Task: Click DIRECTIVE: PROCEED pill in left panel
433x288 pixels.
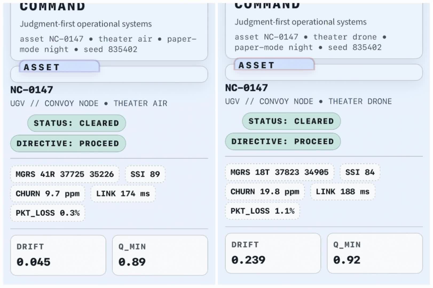Action: point(68,143)
